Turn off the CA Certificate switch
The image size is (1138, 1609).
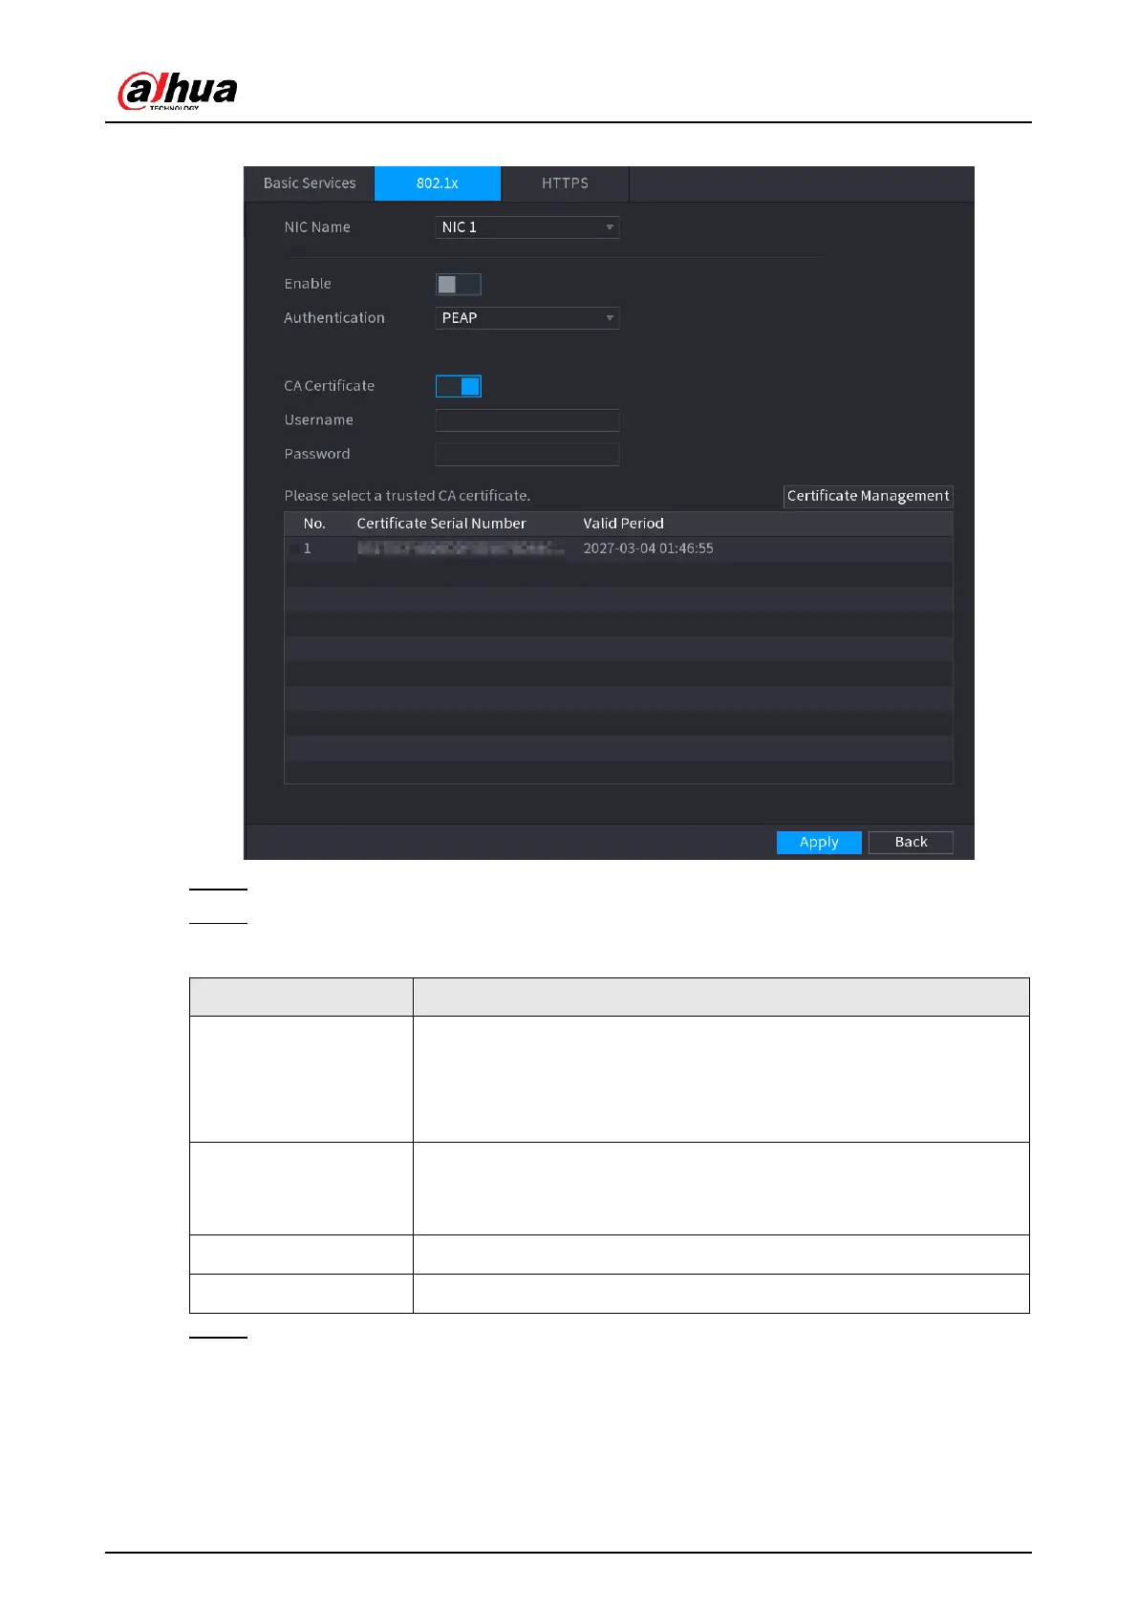coord(459,386)
